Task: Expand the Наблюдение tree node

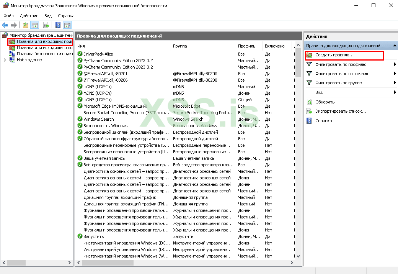Action: point(5,60)
